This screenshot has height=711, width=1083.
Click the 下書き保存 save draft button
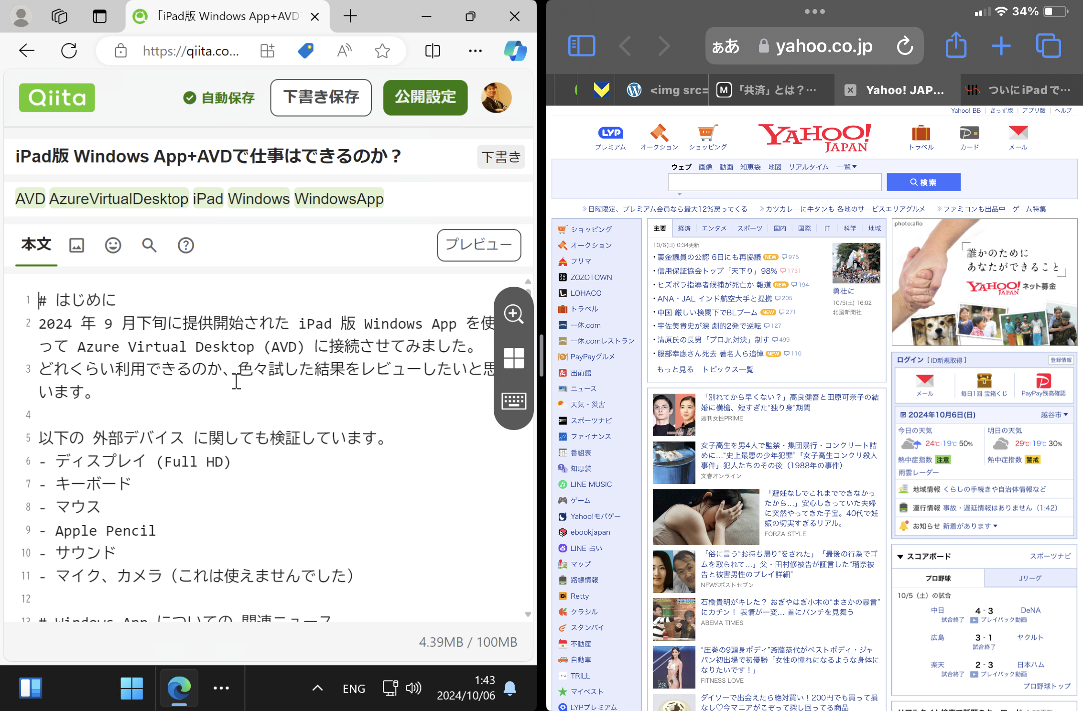tap(320, 97)
